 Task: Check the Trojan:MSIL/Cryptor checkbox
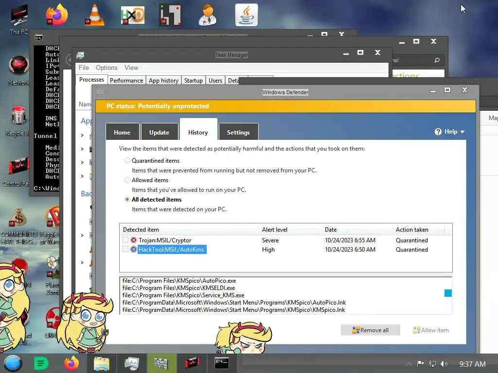(x=125, y=240)
